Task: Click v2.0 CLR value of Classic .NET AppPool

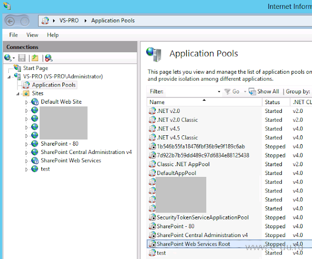Action: pyautogui.click(x=298, y=164)
